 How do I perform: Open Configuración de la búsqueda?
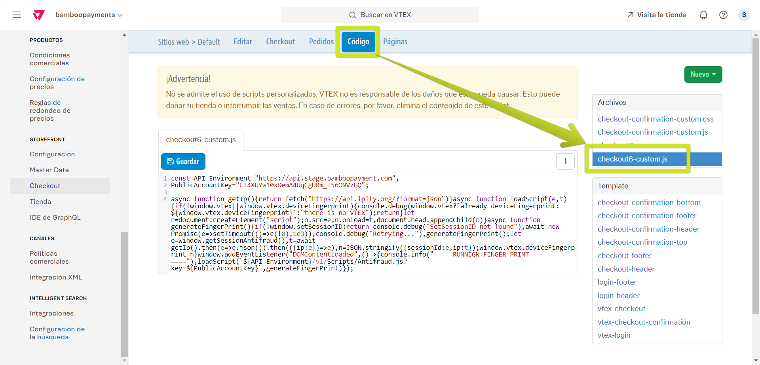(x=57, y=333)
